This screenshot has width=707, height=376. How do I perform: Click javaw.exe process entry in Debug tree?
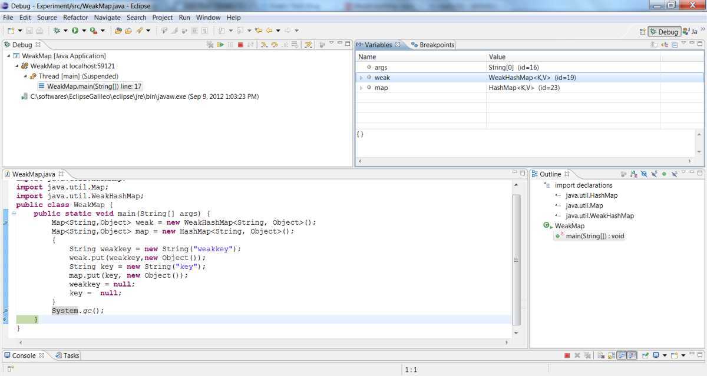point(140,97)
